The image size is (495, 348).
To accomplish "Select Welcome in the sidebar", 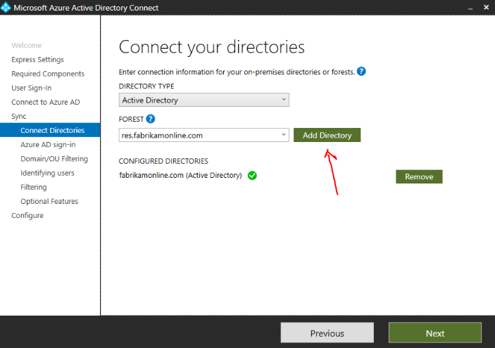I will (x=27, y=46).
